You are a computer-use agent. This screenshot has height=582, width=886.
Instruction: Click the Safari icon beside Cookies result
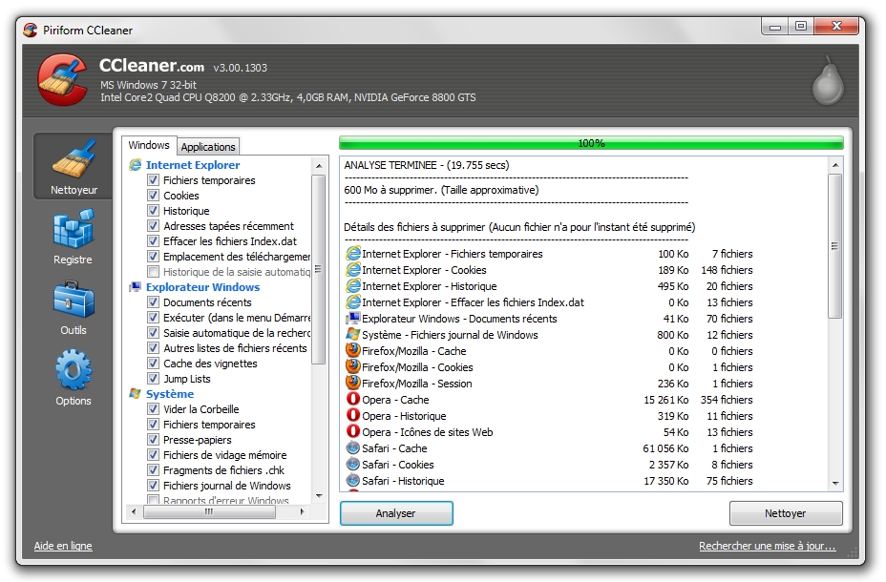pos(353,464)
